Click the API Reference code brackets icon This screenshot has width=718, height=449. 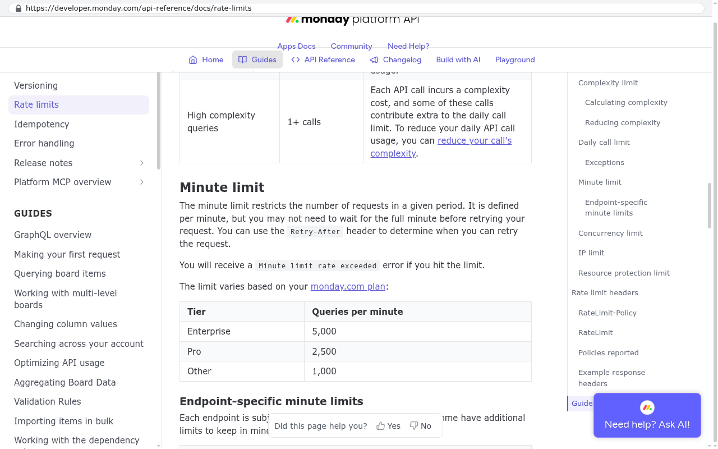click(296, 60)
